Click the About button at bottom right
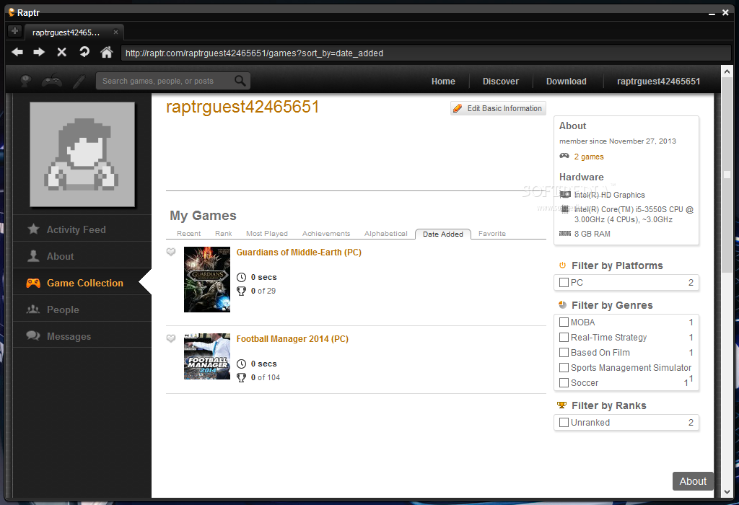 click(693, 481)
